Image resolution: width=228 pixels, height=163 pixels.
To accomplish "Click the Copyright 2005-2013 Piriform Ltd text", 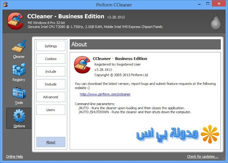I will point(121,75).
